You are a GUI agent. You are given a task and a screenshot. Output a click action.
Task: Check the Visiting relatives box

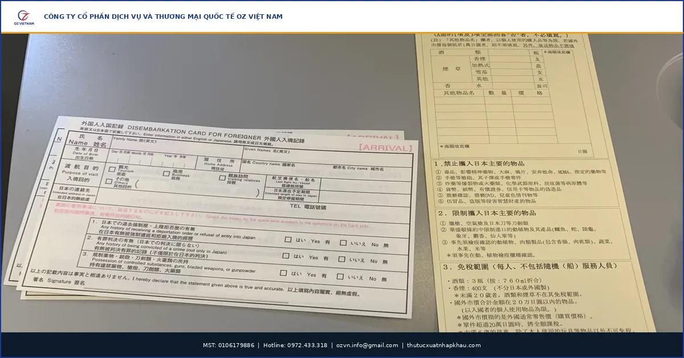(x=222, y=177)
